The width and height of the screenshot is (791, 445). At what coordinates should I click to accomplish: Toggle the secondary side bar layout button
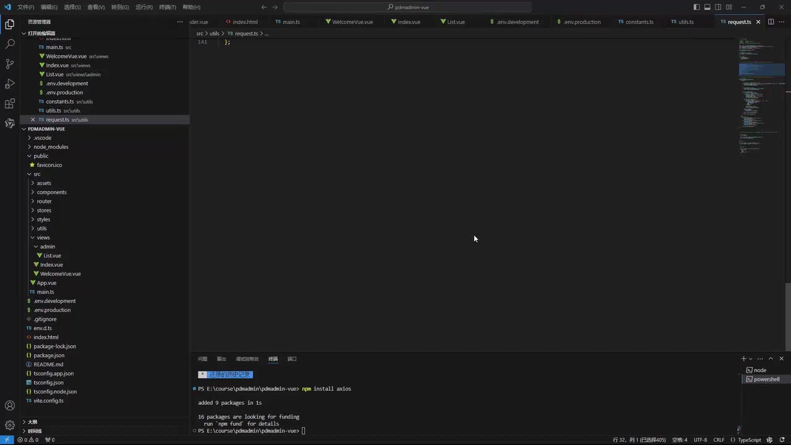tap(718, 7)
